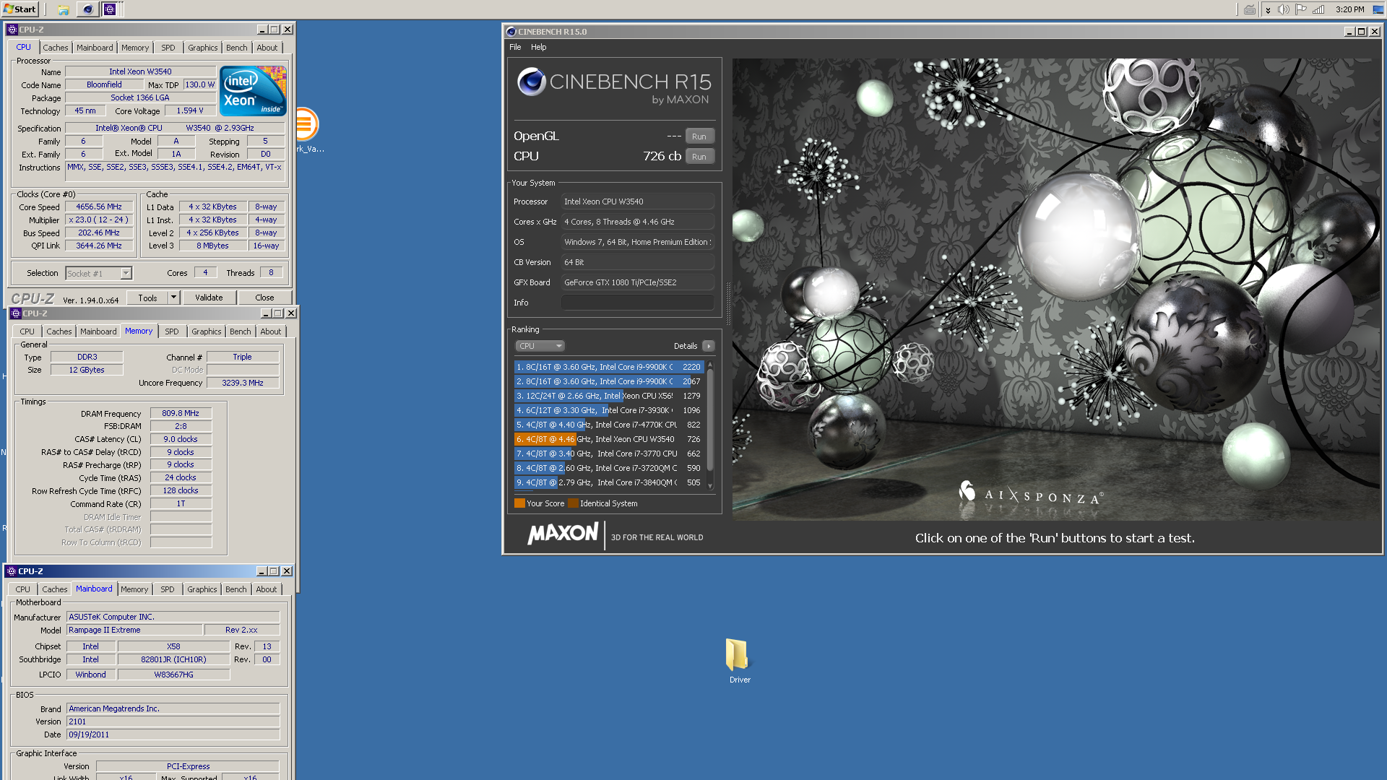Click the Cinebench title bar app icon
The width and height of the screenshot is (1387, 780).
point(511,32)
